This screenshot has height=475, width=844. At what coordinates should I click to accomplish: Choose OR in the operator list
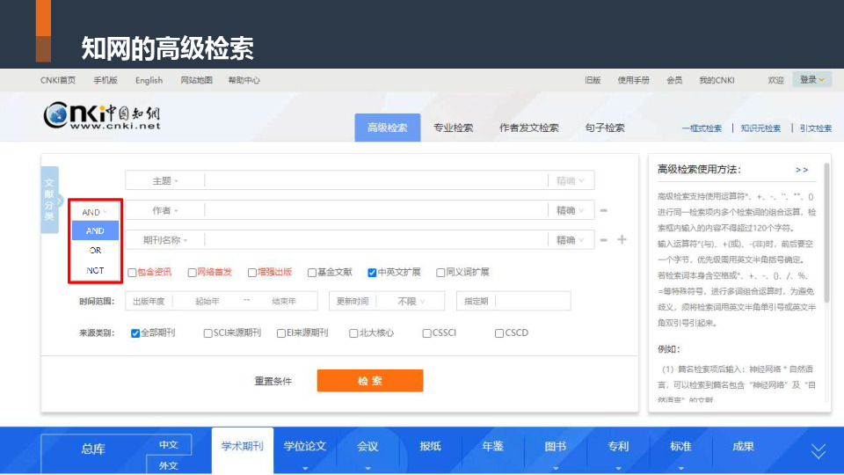(95, 251)
